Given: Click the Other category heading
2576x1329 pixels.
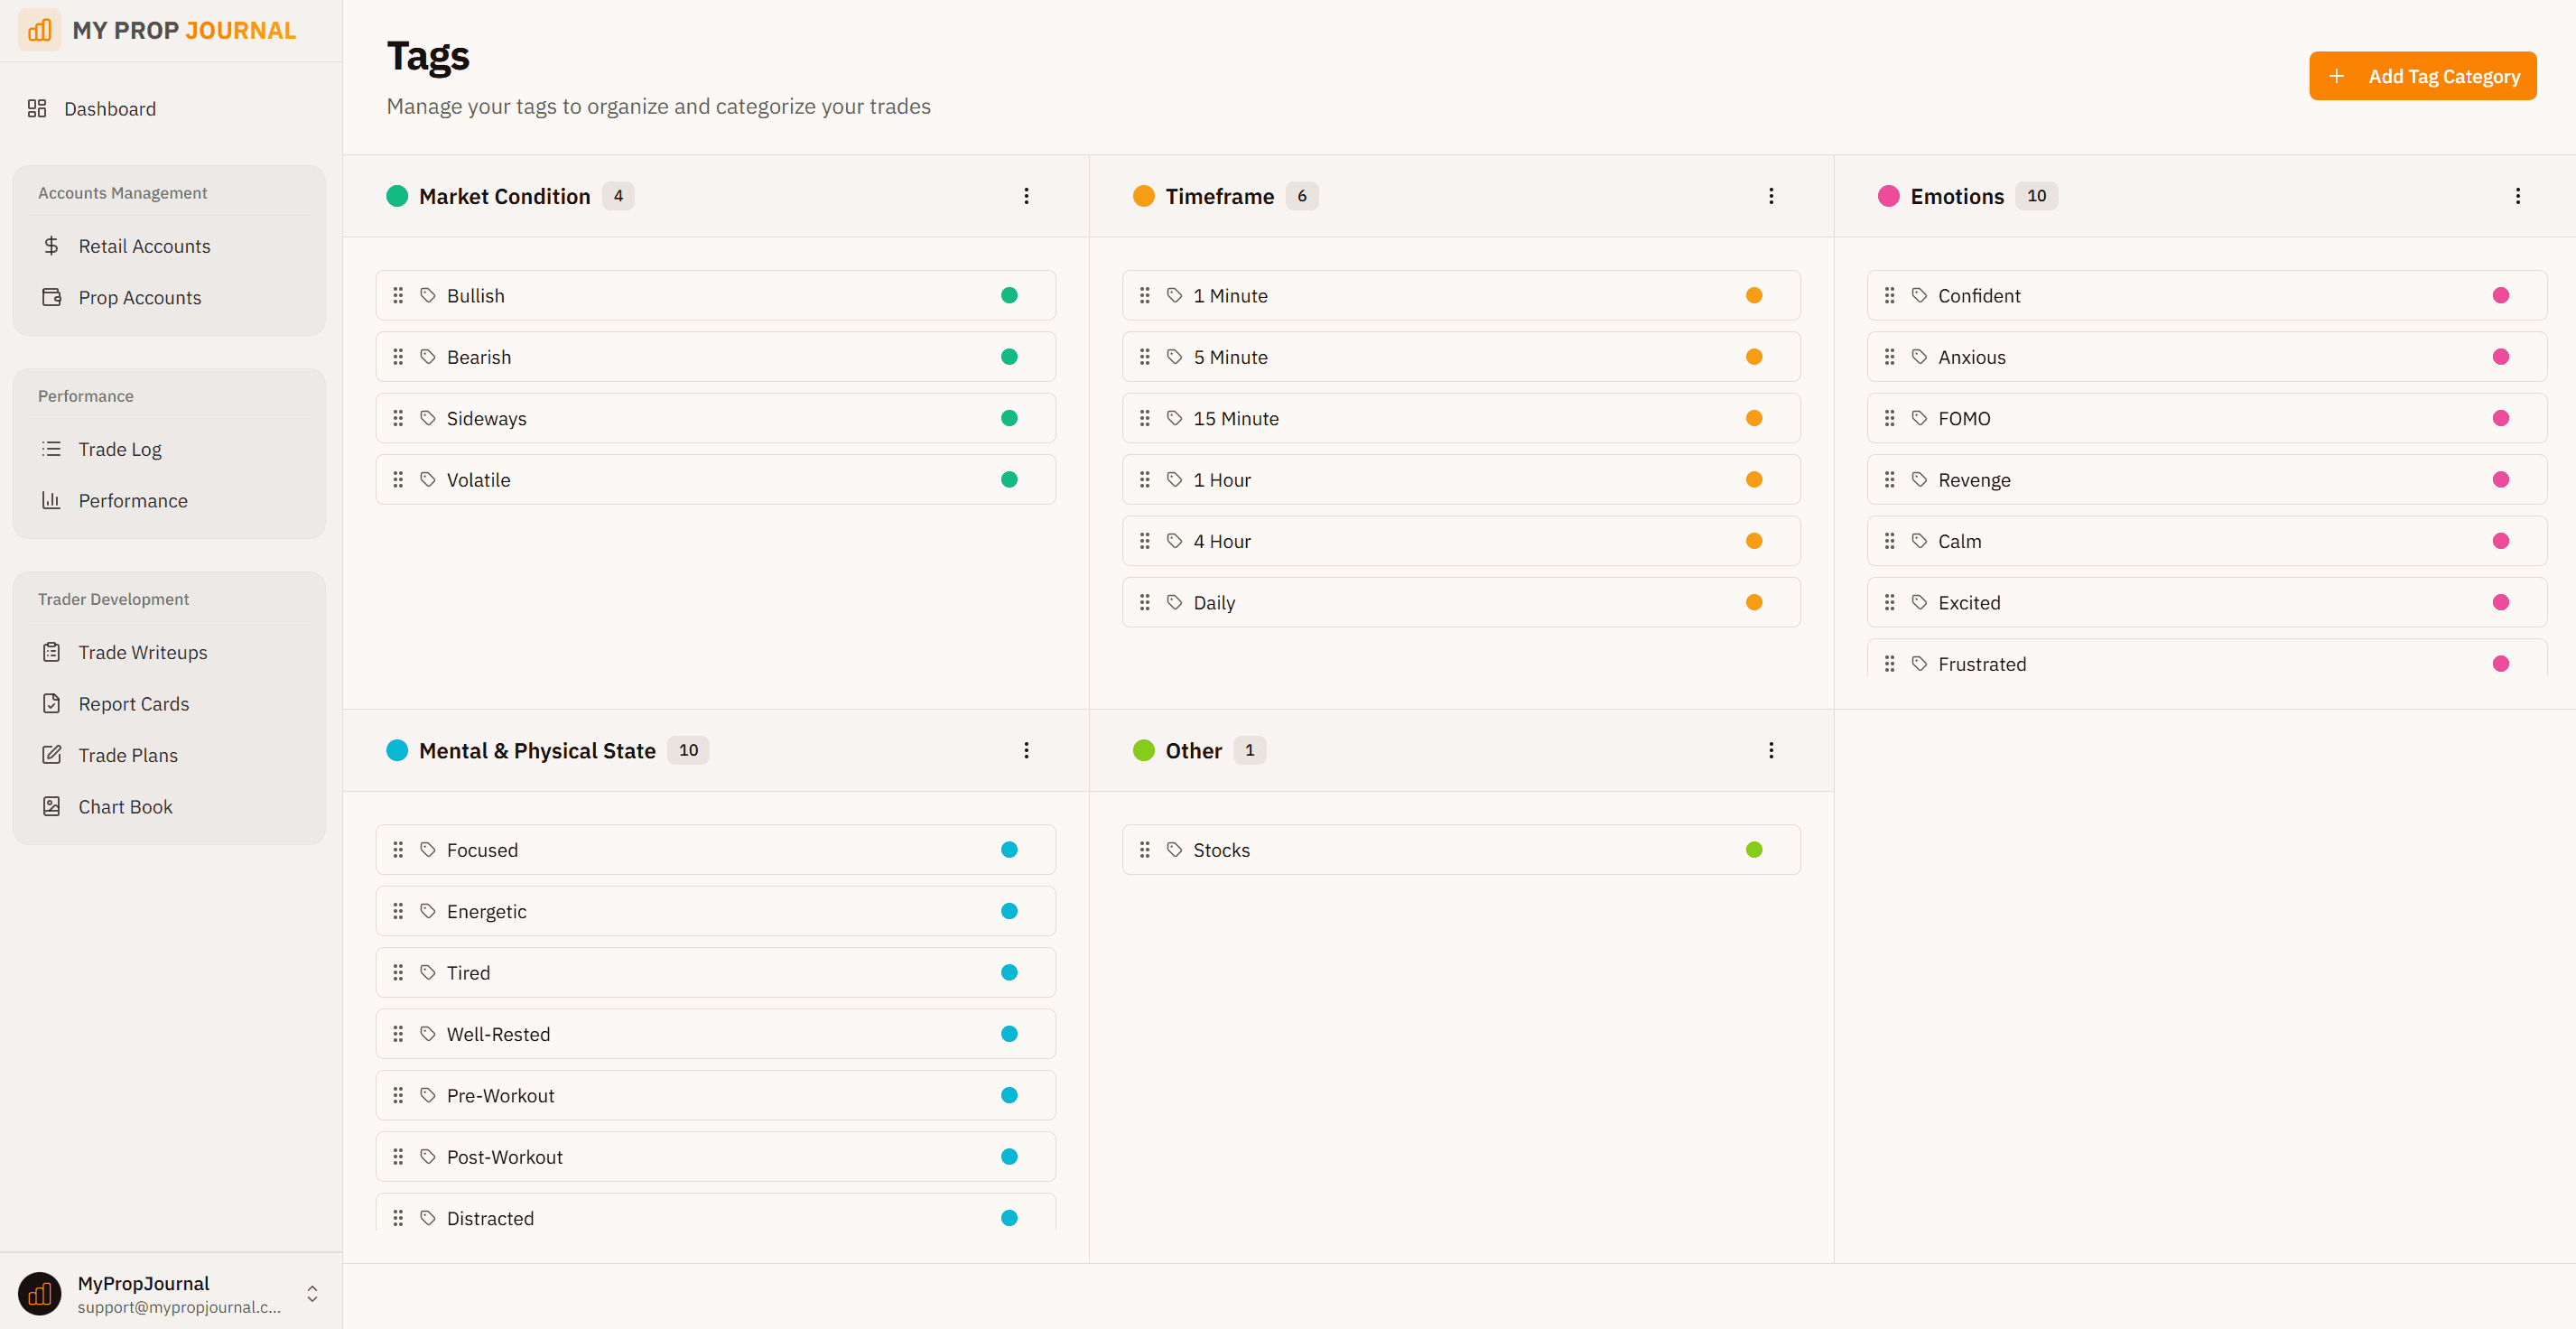Looking at the screenshot, I should click(1193, 750).
